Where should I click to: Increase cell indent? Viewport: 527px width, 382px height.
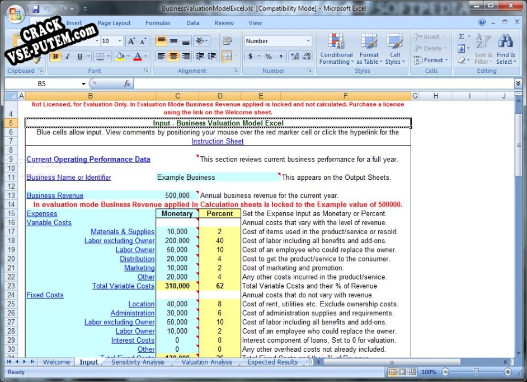click(x=211, y=56)
